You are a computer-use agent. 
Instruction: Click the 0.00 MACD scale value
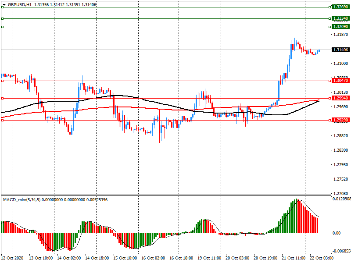click(x=337, y=233)
